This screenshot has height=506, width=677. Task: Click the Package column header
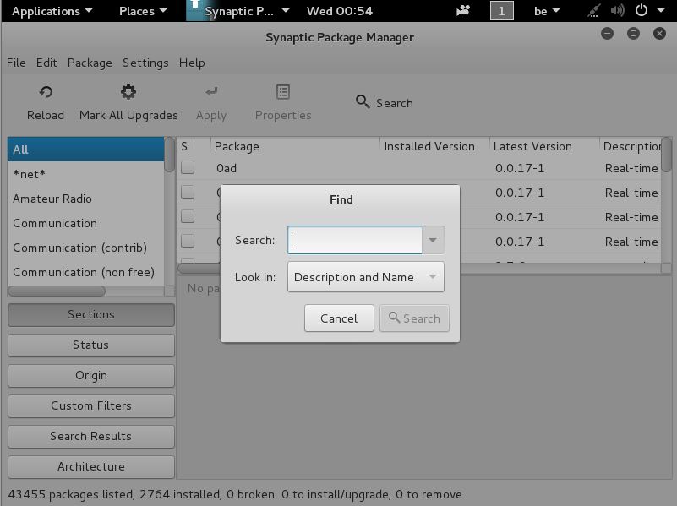pyautogui.click(x=295, y=146)
